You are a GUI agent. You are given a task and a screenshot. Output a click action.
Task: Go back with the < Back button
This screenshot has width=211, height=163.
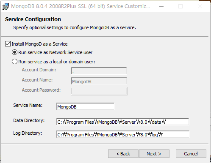click(x=123, y=154)
